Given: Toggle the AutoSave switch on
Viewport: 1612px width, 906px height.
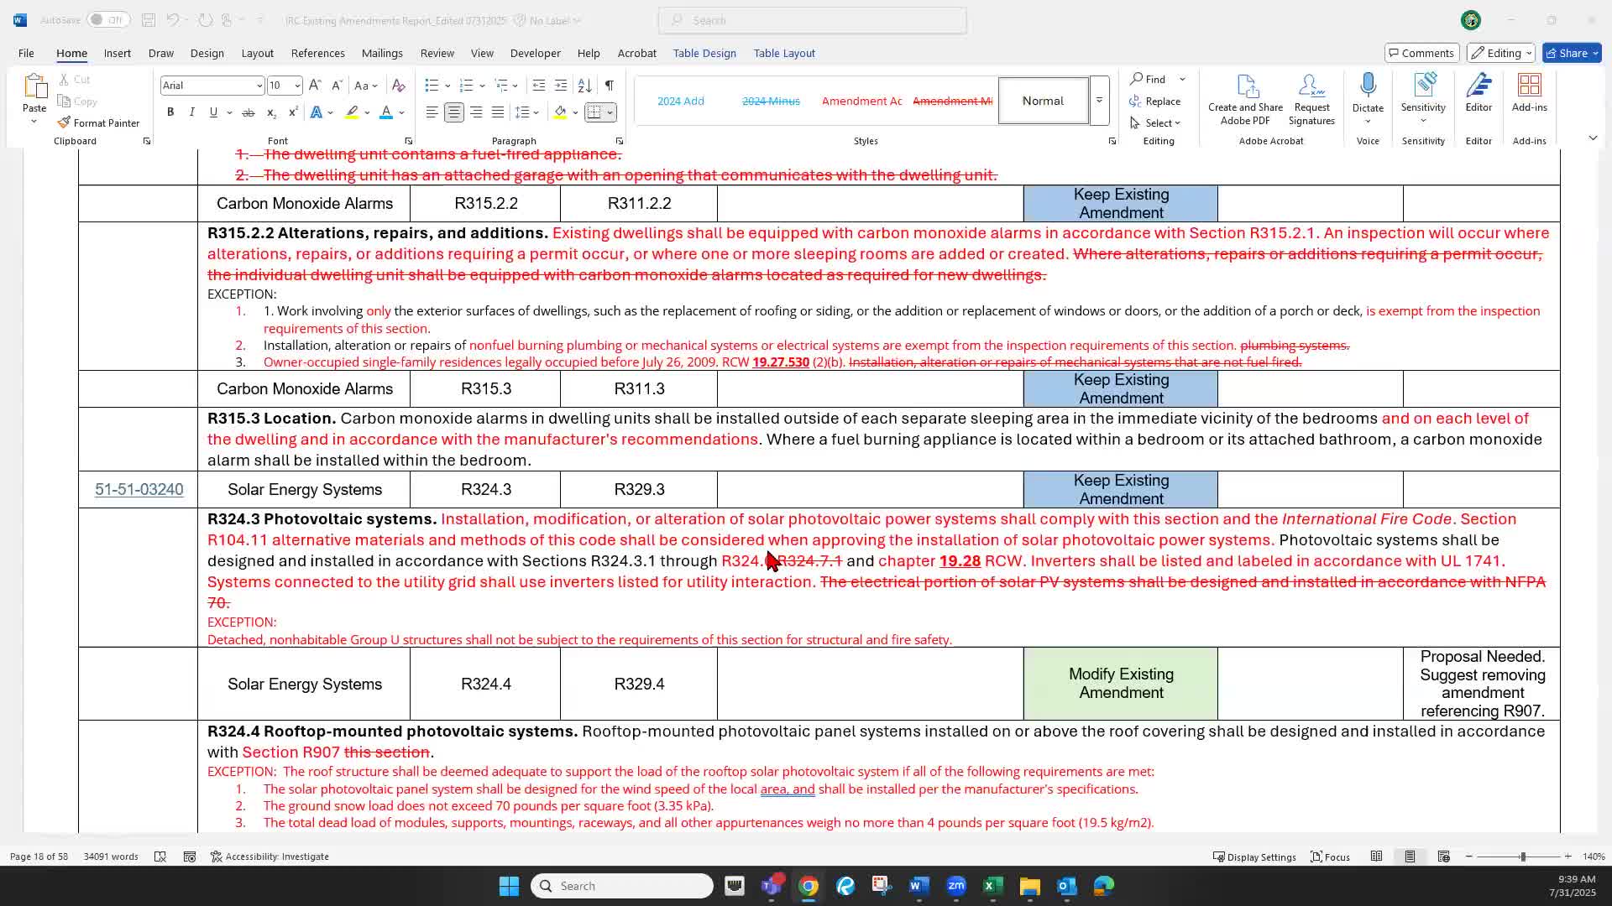Looking at the screenshot, I should (109, 19).
